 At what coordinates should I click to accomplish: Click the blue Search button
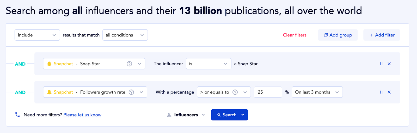[x=227, y=115]
